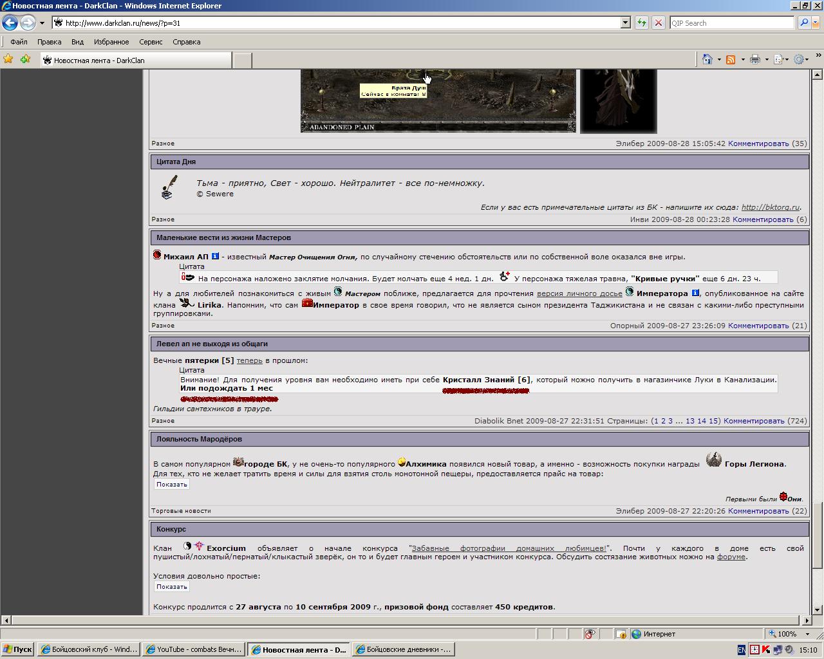Viewport: 824px width, 659px height.
Task: Click Показать under Лояльность Мародёров
Action: tap(171, 485)
